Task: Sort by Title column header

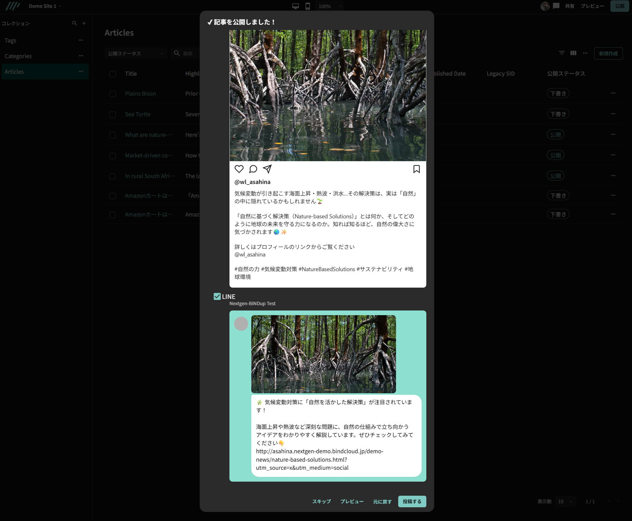Action: coord(131,73)
